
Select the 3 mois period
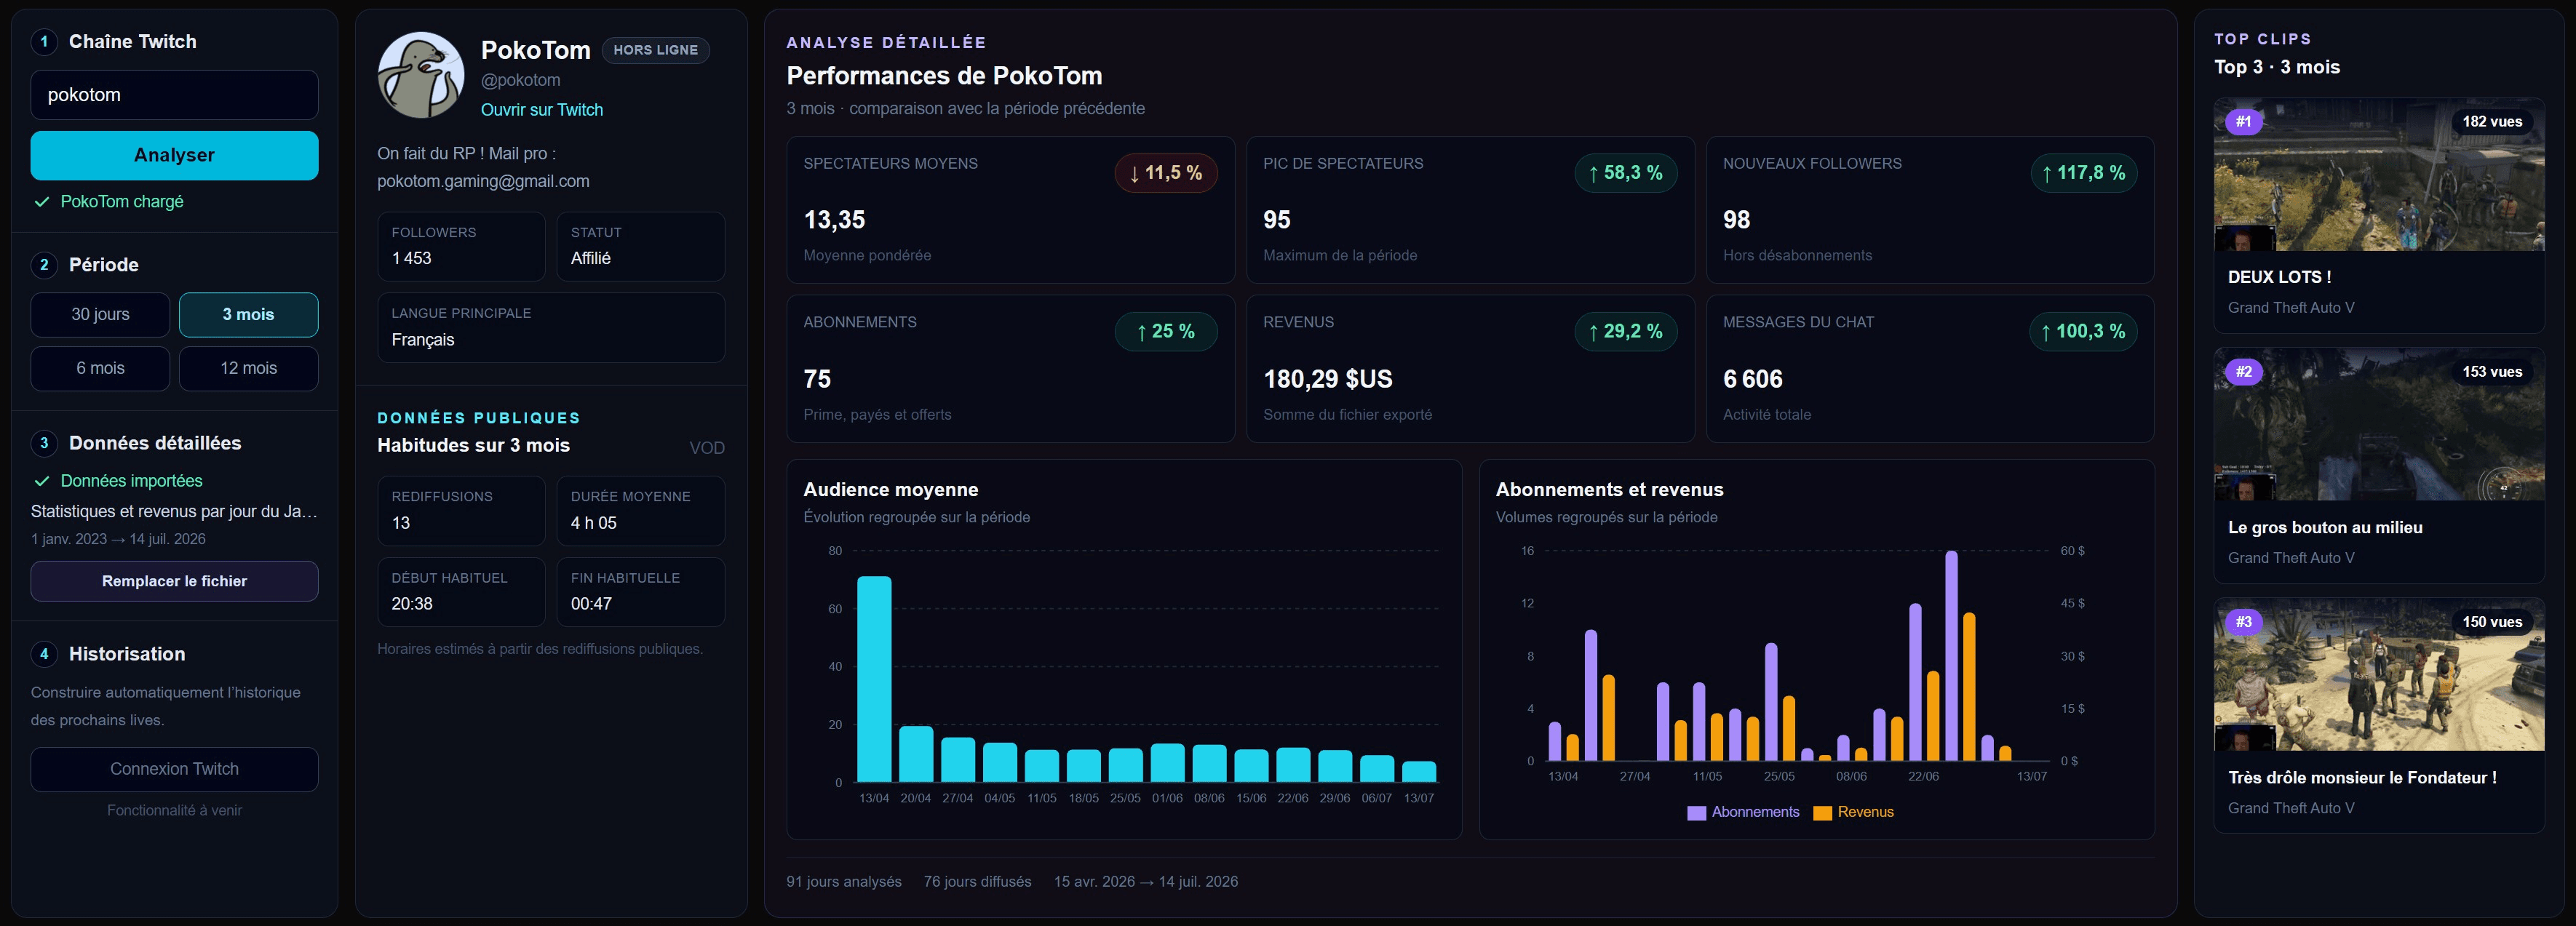coord(248,314)
